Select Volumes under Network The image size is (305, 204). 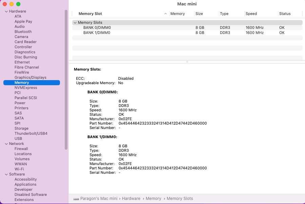click(22, 159)
